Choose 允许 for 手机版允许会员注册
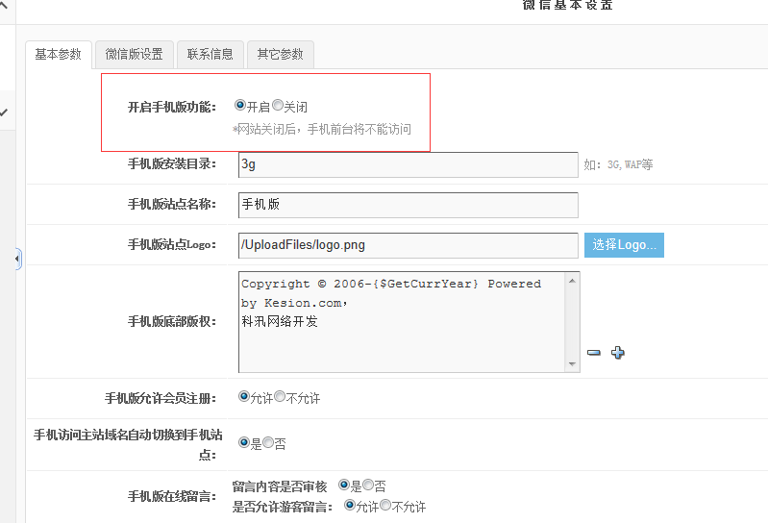 244,396
